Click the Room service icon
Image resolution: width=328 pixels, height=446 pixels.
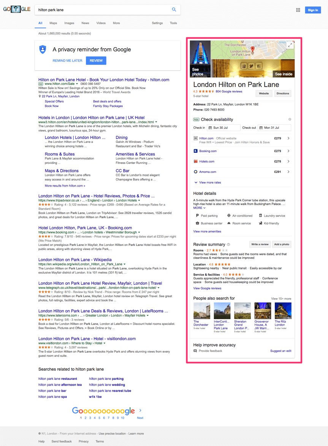pos(229,223)
